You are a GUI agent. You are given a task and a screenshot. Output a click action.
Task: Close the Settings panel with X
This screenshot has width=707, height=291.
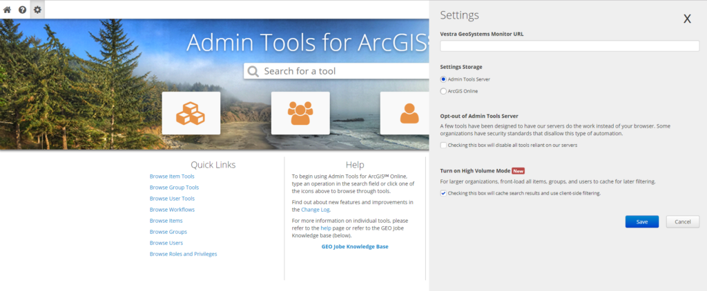pyautogui.click(x=687, y=19)
